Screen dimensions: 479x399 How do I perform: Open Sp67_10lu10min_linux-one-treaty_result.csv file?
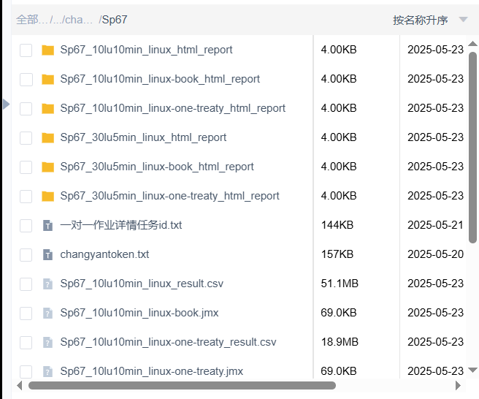pyautogui.click(x=168, y=342)
